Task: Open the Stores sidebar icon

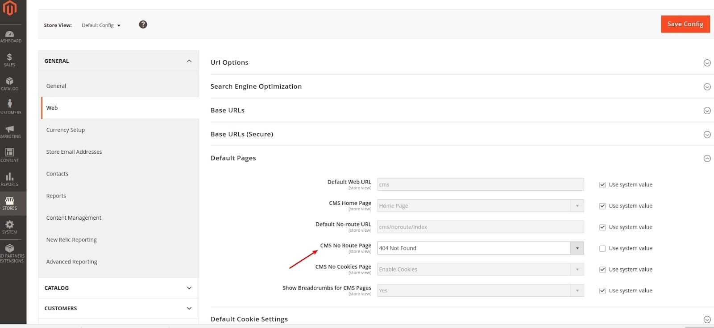Action: point(10,204)
